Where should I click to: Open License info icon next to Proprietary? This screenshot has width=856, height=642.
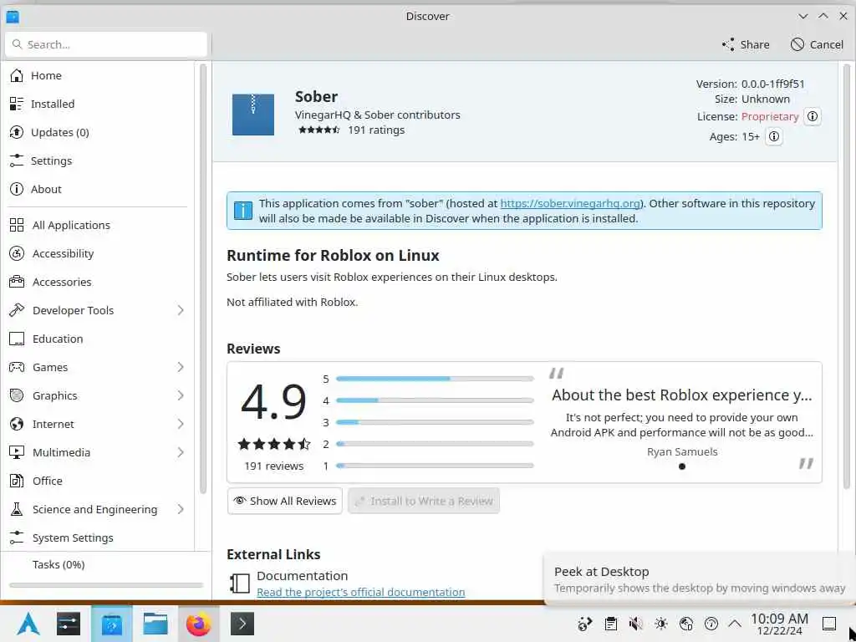click(x=813, y=116)
